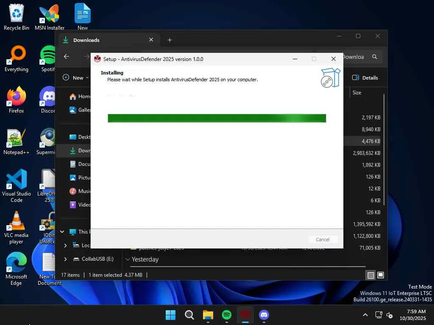The height and width of the screenshot is (325, 434).
Task: Launch Firefox from the desktop
Action: 17,100
